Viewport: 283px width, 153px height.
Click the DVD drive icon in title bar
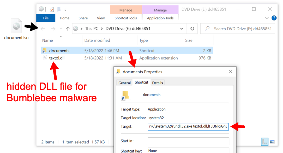pyautogui.click(x=41, y=9)
